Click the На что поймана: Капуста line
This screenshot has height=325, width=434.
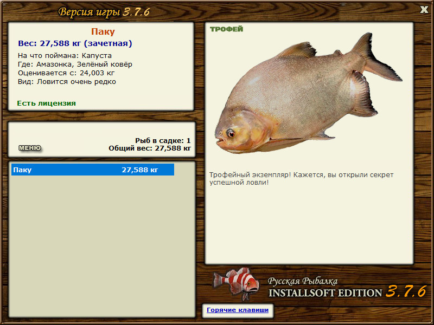click(65, 56)
